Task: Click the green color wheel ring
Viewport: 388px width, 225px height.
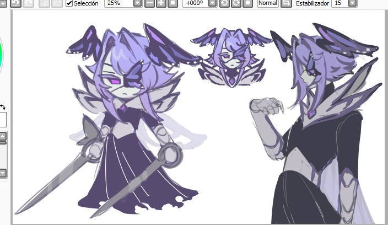Action: pyautogui.click(x=1, y=56)
